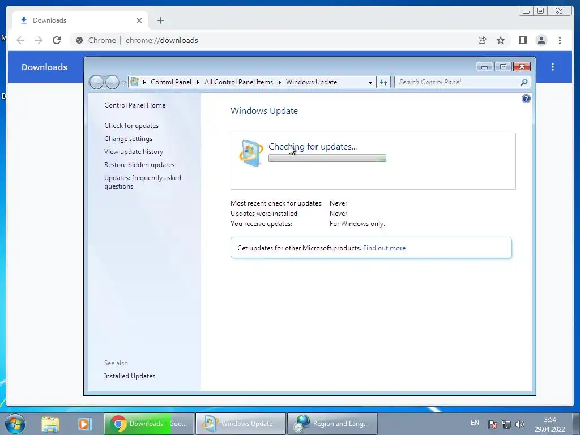Click the For Windows only text

coord(357,224)
